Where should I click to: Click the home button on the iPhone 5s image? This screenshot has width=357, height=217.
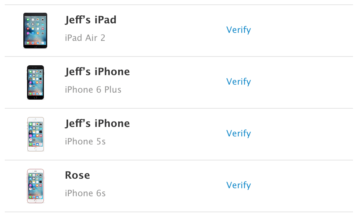pos(35,149)
